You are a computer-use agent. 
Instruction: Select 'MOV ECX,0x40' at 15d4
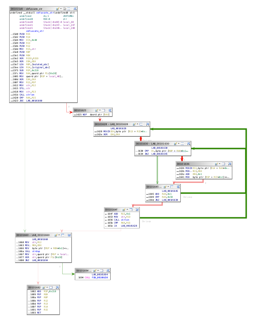click(24, 40)
